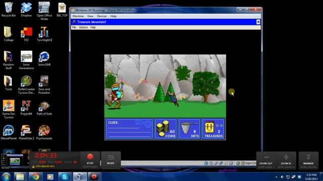This screenshot has width=323, height=181.
Task: Open the Dropbox desktop shortcut
Action: click(26, 10)
